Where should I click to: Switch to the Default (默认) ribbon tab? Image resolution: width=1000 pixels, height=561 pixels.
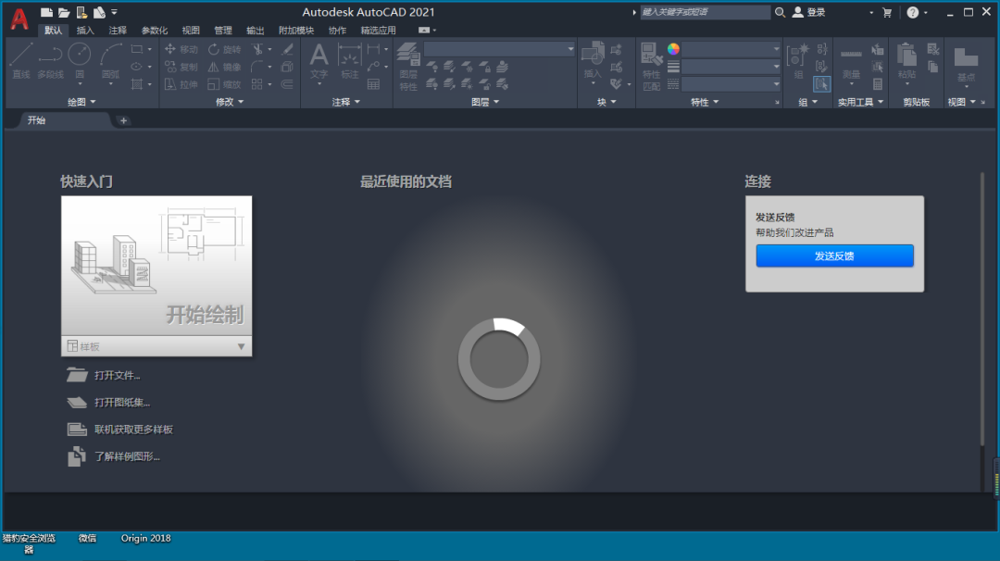pos(54,30)
